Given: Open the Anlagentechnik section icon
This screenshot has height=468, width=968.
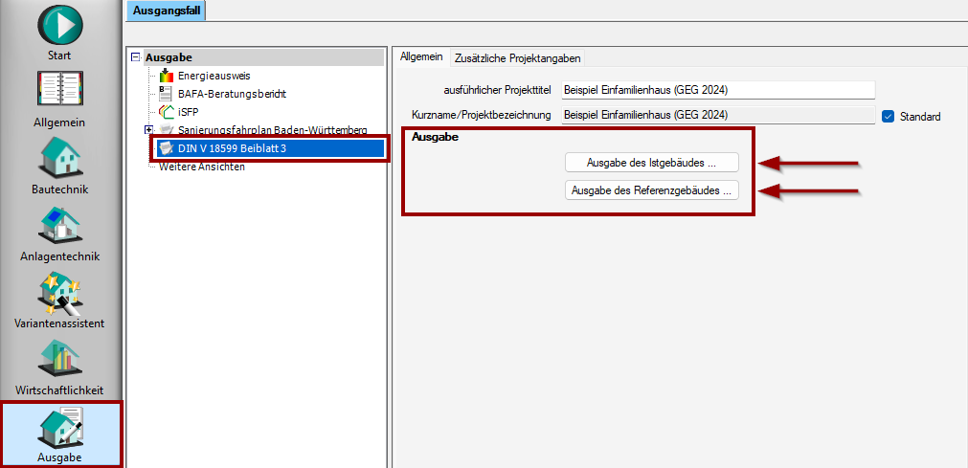Looking at the screenshot, I should [x=59, y=225].
